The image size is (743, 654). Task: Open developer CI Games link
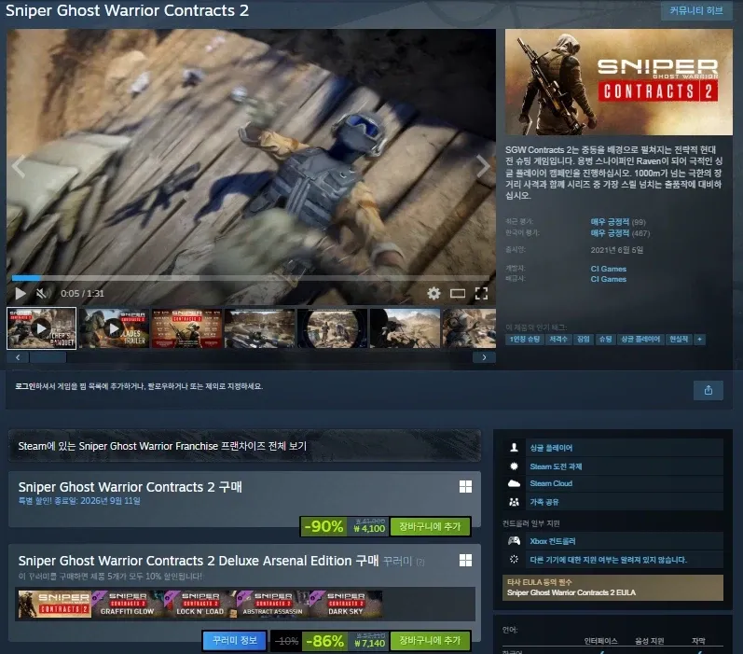tap(609, 269)
